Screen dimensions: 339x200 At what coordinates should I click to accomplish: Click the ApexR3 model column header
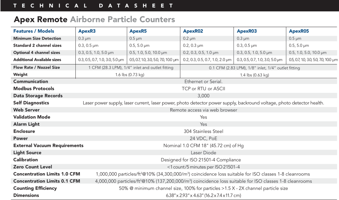(87, 31)
